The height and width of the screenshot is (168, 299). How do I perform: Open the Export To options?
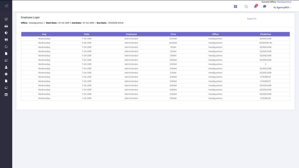tap(251, 18)
